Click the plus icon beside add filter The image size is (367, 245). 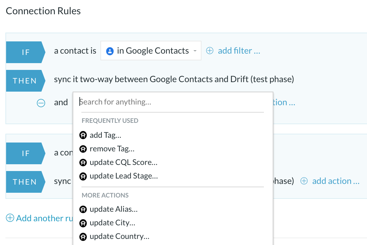point(210,51)
